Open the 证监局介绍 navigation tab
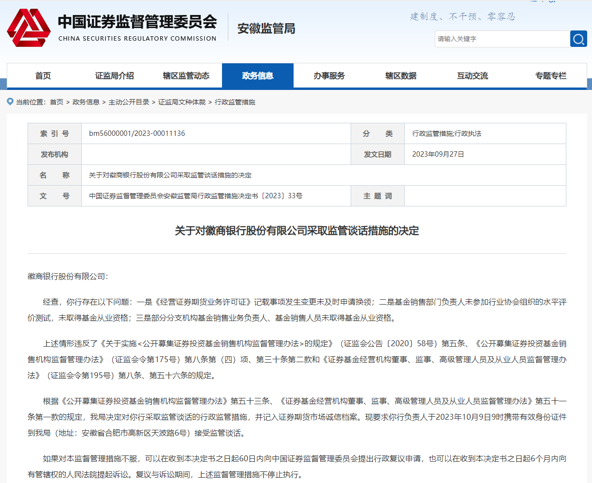The image size is (592, 483). tap(115, 76)
